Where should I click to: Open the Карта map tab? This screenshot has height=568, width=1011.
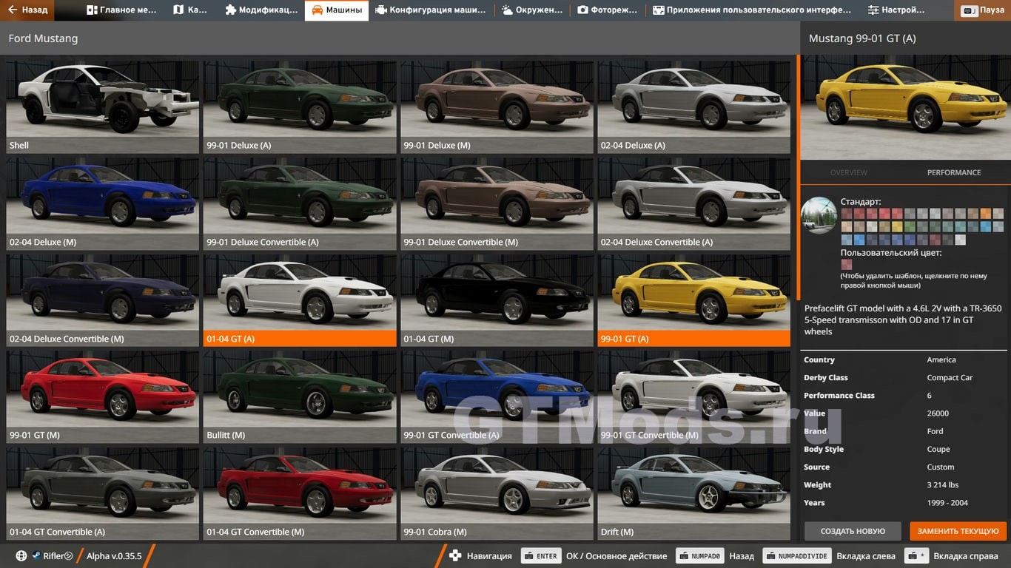(190, 10)
